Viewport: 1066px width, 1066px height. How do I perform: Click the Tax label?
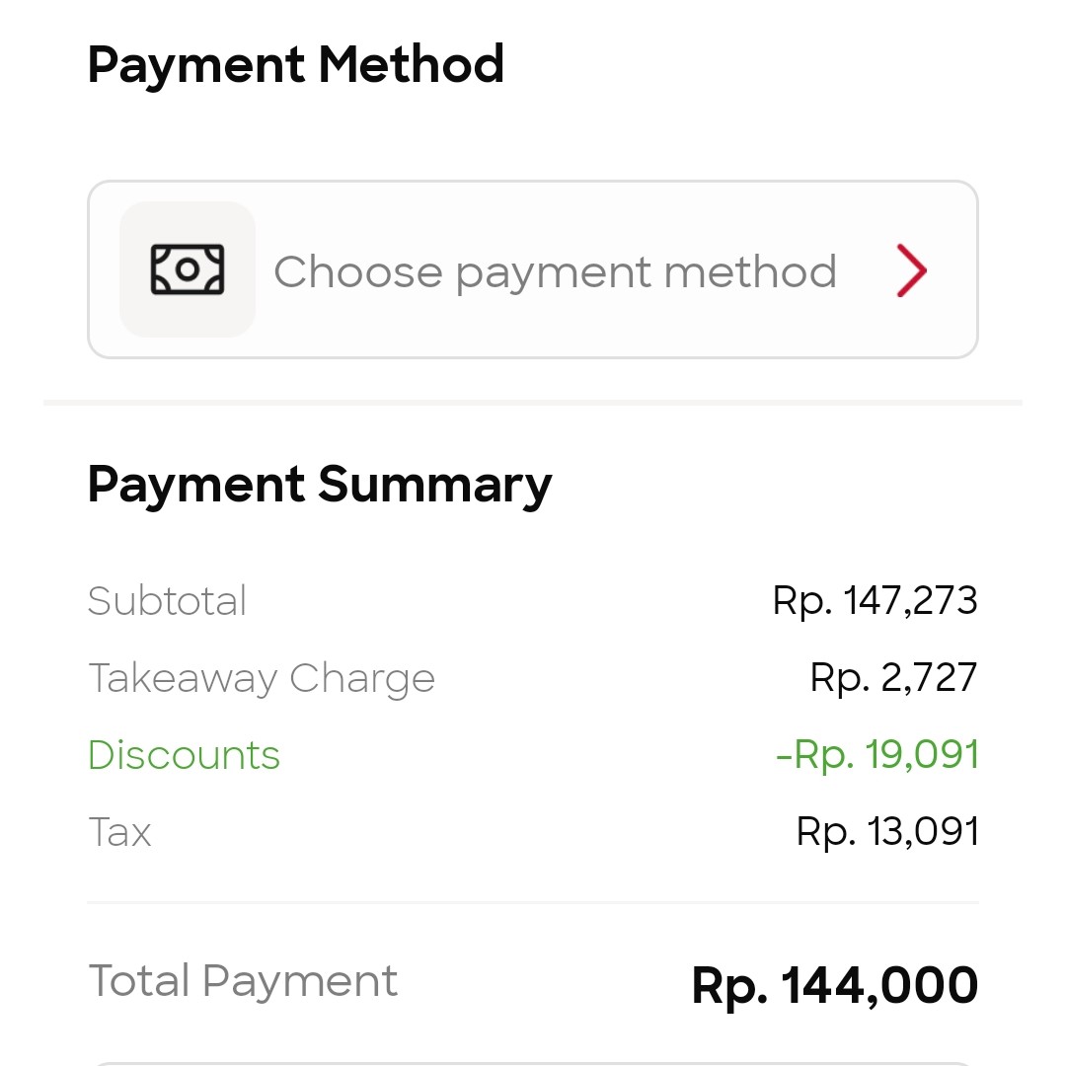[119, 832]
